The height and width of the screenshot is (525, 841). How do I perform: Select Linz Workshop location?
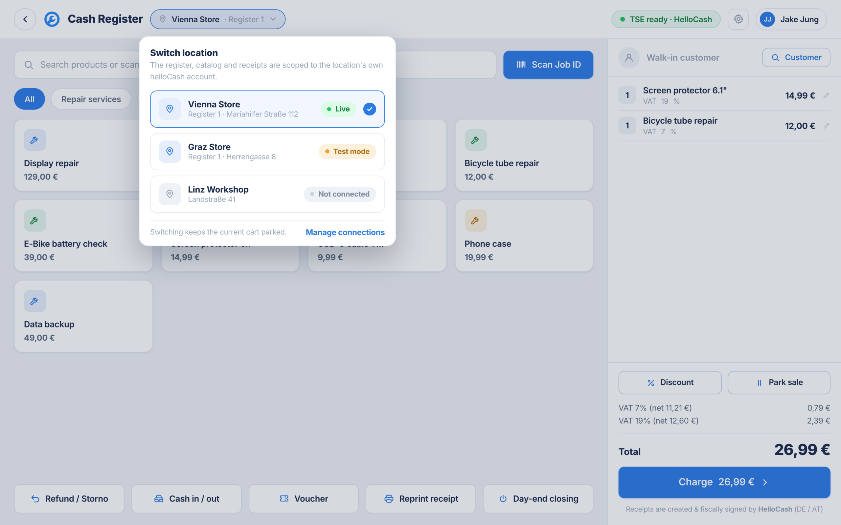[x=267, y=194]
